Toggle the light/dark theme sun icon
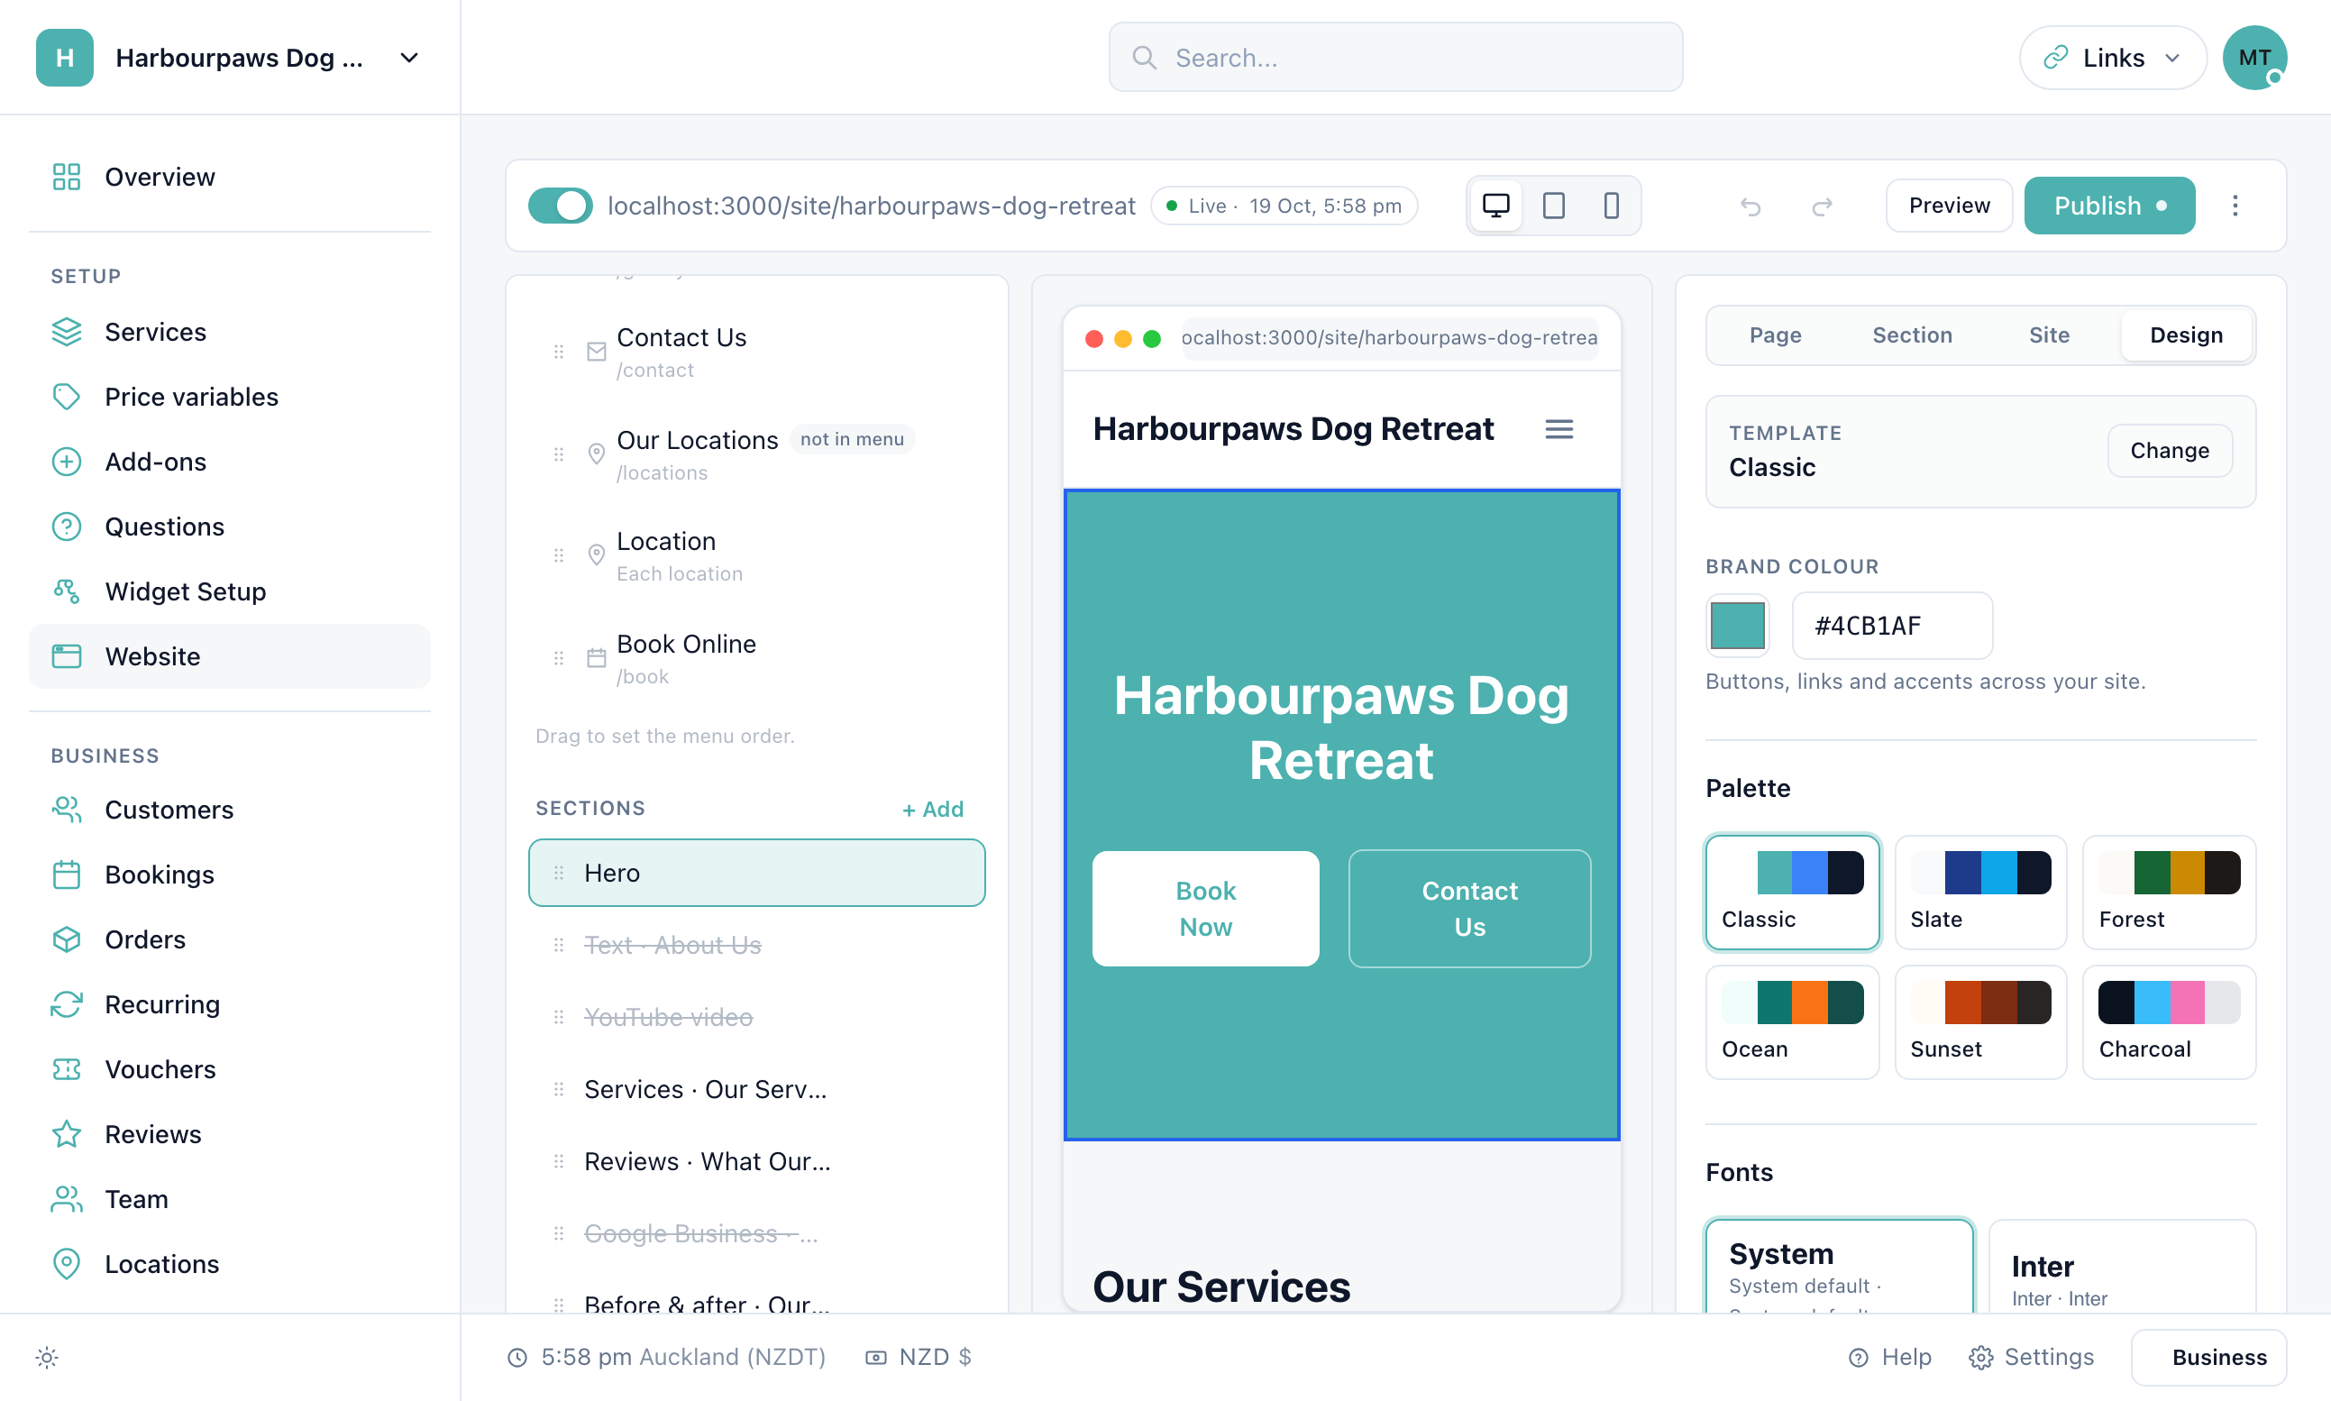 [x=47, y=1358]
